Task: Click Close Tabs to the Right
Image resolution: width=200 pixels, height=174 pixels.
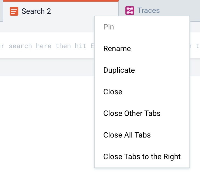Action: [x=142, y=157]
